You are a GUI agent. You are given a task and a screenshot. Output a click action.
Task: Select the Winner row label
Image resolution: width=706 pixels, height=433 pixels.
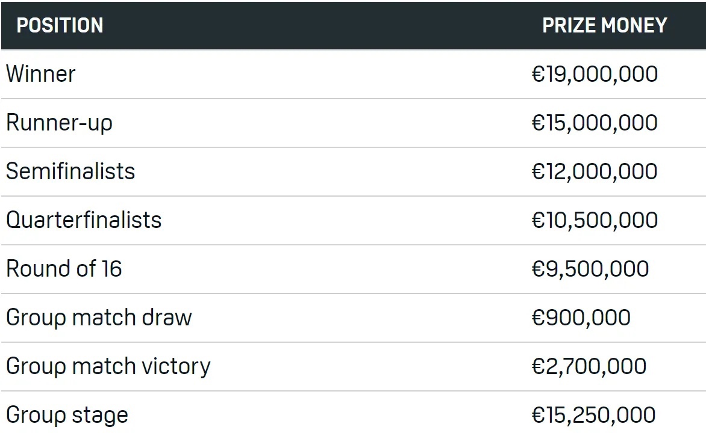[x=41, y=74]
